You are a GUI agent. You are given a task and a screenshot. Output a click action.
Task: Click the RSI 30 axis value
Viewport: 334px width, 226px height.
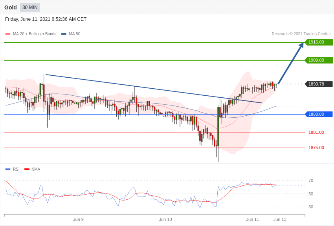tap(311, 207)
